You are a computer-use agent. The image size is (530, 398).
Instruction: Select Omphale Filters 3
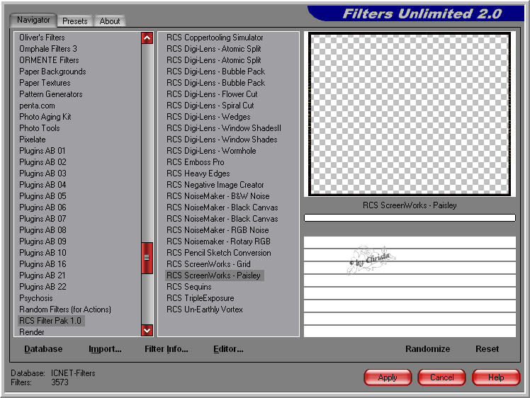[x=48, y=49]
